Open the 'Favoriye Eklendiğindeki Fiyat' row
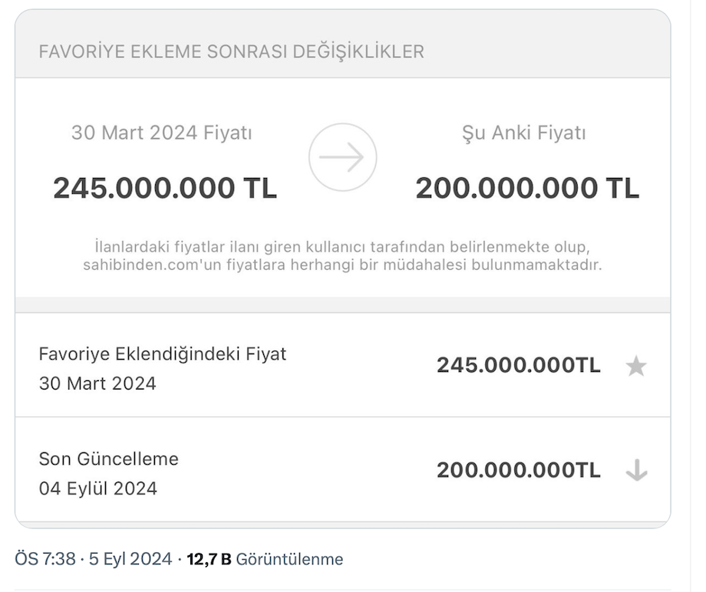The width and height of the screenshot is (706, 592). (x=163, y=354)
